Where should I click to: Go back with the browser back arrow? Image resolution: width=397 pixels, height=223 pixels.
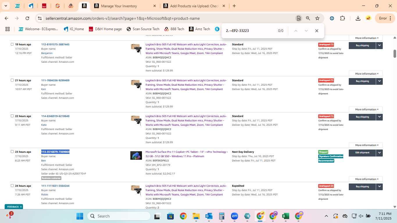click(6, 18)
